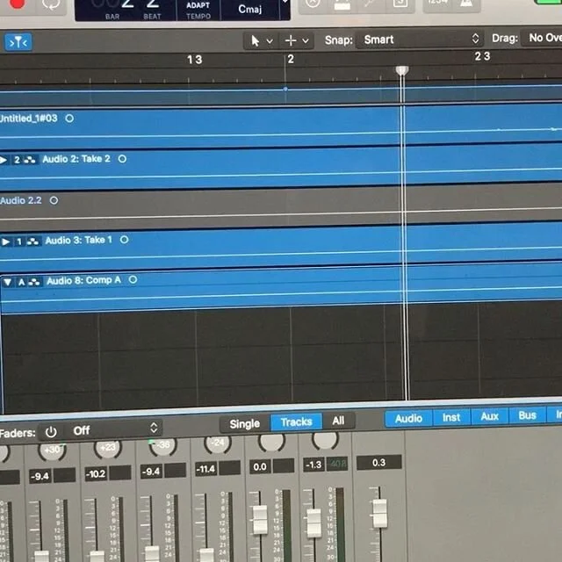
Task: Click the circle icon after Audio 2: Take 2
Action: (x=122, y=159)
